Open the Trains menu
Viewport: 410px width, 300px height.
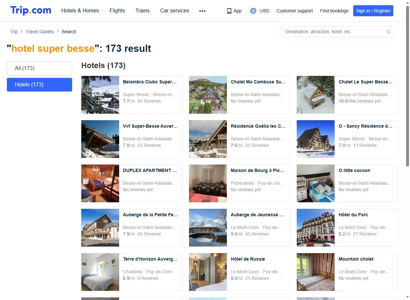pos(143,11)
